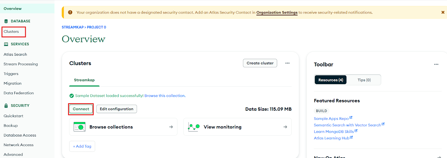Click the Overview page heading

click(x=84, y=39)
